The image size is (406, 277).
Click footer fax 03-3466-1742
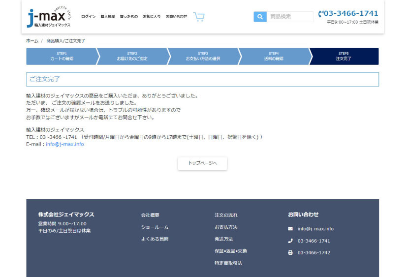pos(314,253)
